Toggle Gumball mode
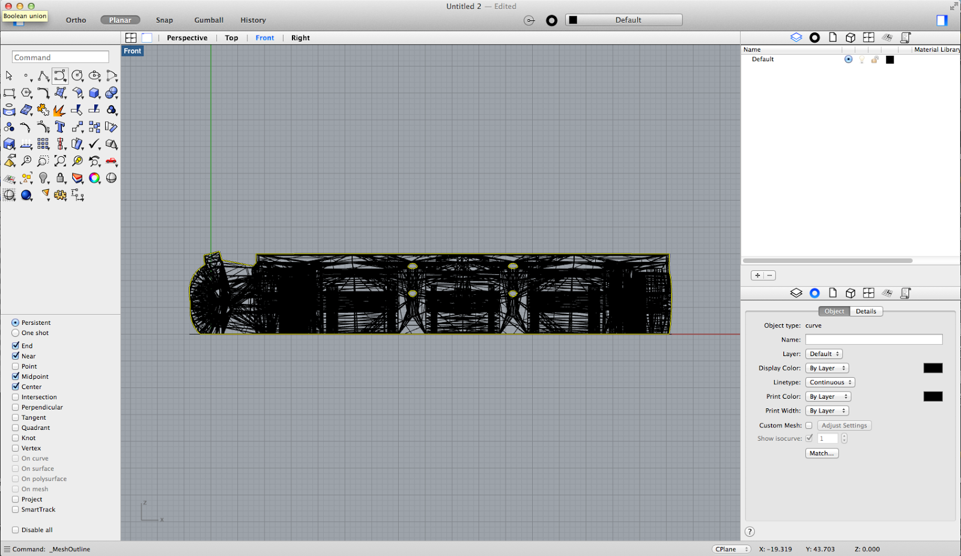 (208, 20)
